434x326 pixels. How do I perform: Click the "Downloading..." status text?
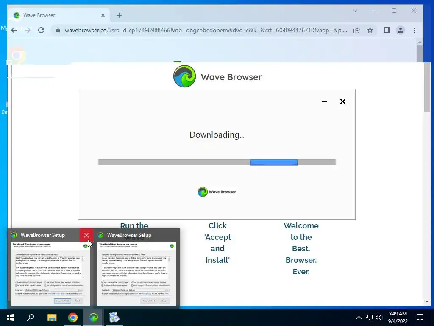pos(217,135)
